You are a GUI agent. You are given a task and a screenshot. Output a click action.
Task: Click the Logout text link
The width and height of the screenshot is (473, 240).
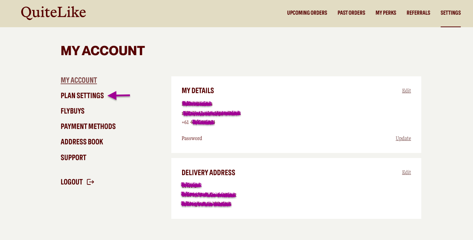pos(72,182)
